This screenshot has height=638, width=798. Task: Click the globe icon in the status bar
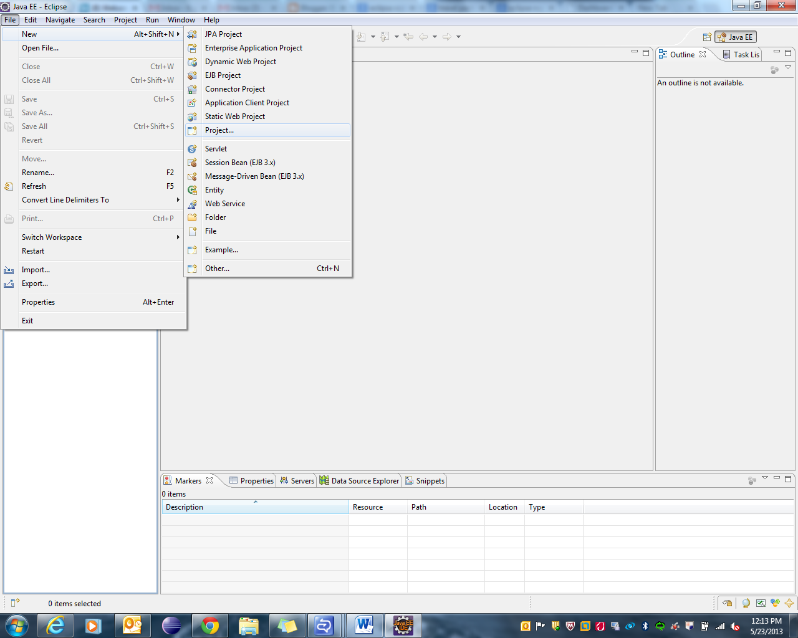[746, 602]
